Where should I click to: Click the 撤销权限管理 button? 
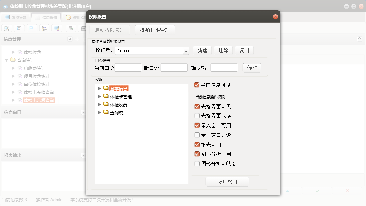[155, 30]
